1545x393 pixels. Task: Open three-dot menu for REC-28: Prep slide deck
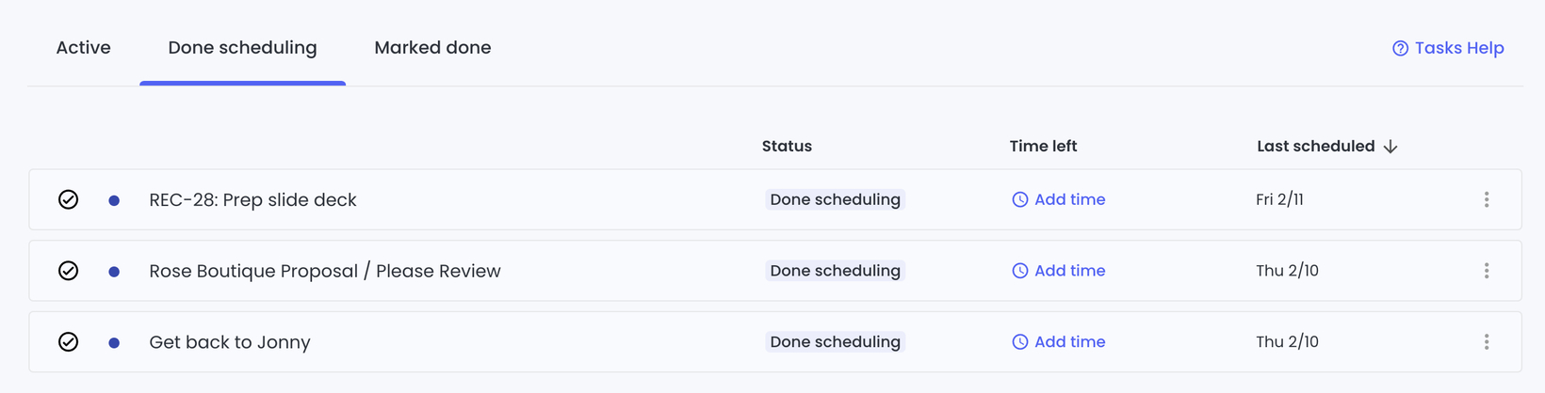[1487, 199]
